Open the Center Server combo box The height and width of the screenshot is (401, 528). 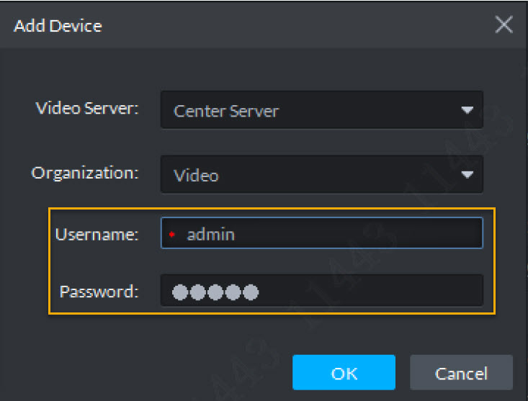pyautogui.click(x=321, y=110)
